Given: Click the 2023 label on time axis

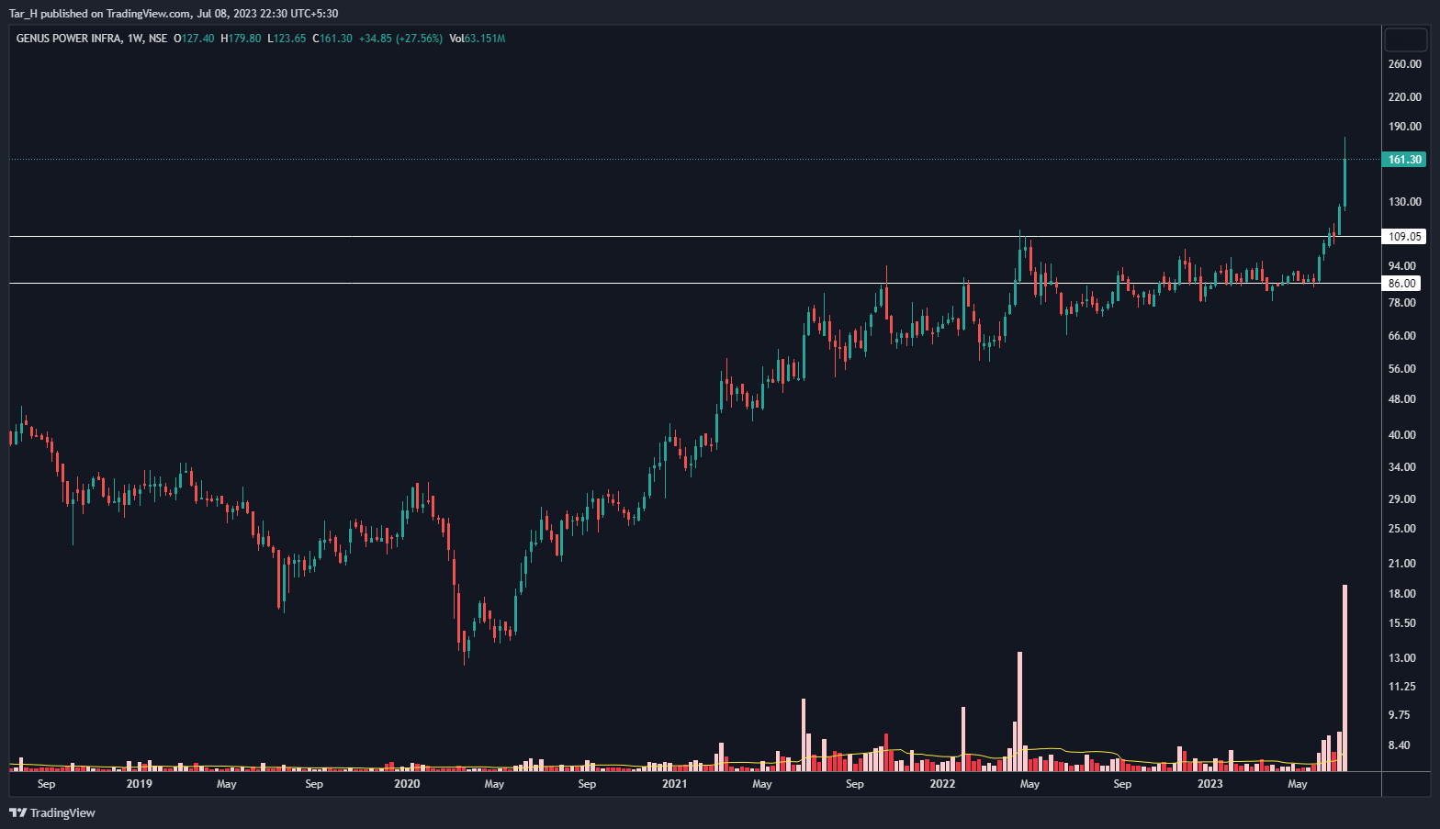Looking at the screenshot, I should [x=1210, y=784].
